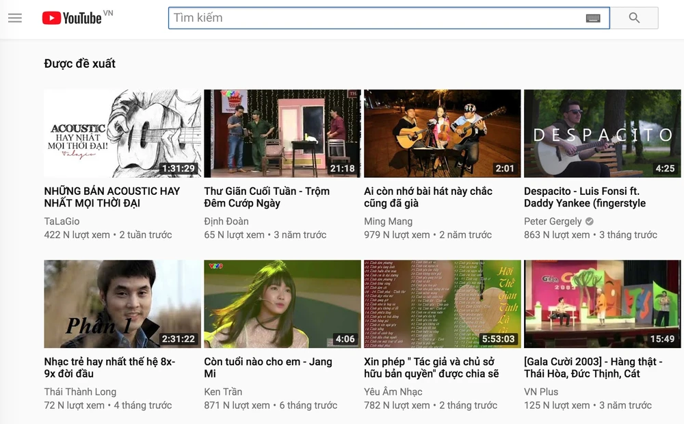
Task: Visit the TaLaGio channel
Action: tap(62, 221)
